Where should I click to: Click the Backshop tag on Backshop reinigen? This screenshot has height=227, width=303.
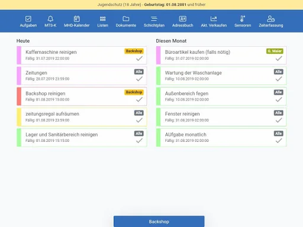[134, 92]
